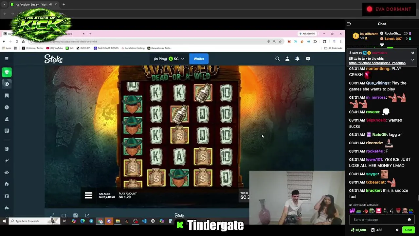Open emoji picker in chat input
The width and height of the screenshot is (419, 236).
pyautogui.click(x=409, y=220)
